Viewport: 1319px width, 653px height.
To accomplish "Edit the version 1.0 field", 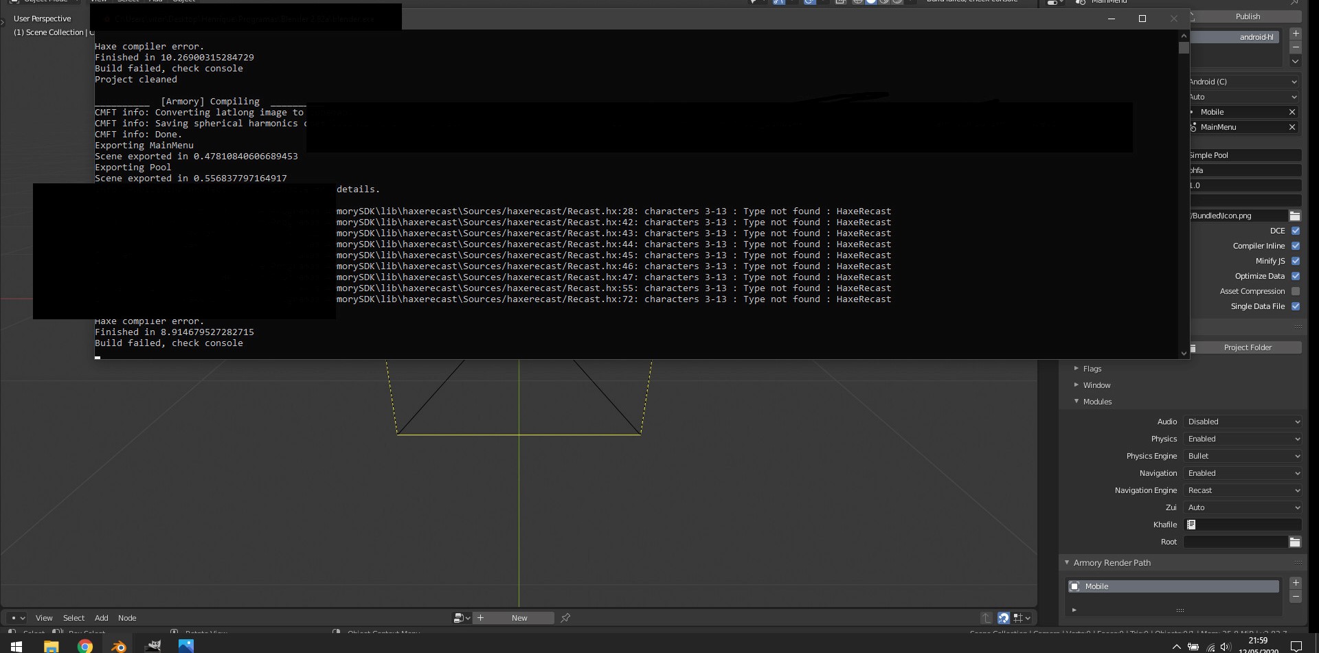I will tap(1245, 185).
